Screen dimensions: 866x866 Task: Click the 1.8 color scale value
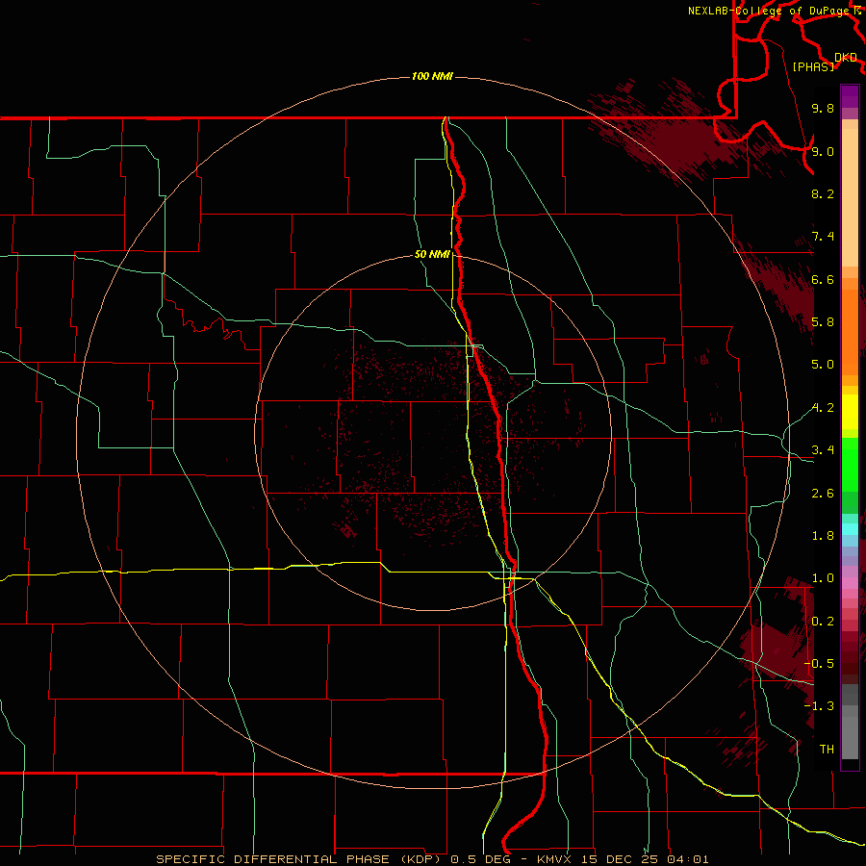(x=823, y=536)
